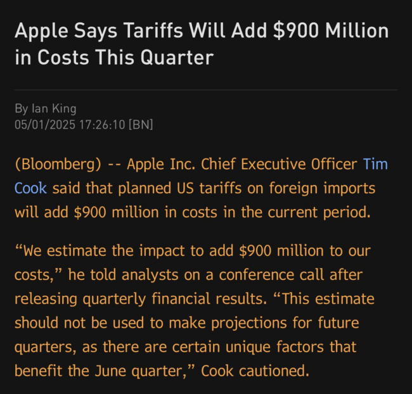
Task: Click the first paragraph about planned US tariffs
Action: tap(201, 188)
